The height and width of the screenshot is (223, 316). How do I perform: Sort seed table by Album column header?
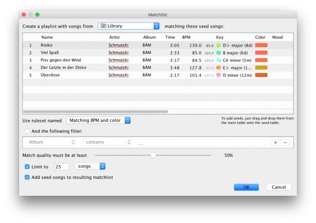click(x=149, y=37)
